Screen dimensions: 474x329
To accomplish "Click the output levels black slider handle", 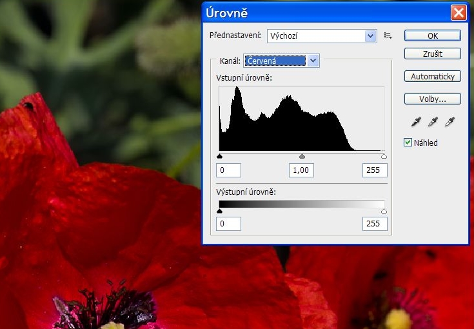I will click(x=220, y=211).
